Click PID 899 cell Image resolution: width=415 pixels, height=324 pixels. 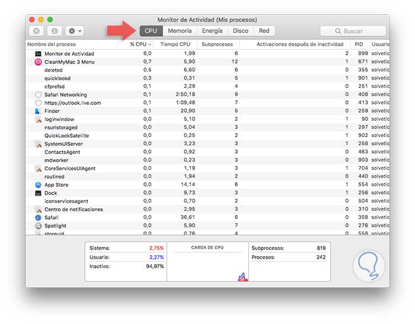[x=363, y=53]
